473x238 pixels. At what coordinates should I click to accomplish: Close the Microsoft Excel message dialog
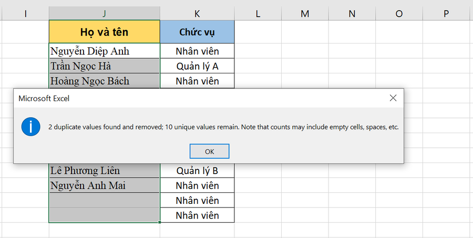coord(393,98)
